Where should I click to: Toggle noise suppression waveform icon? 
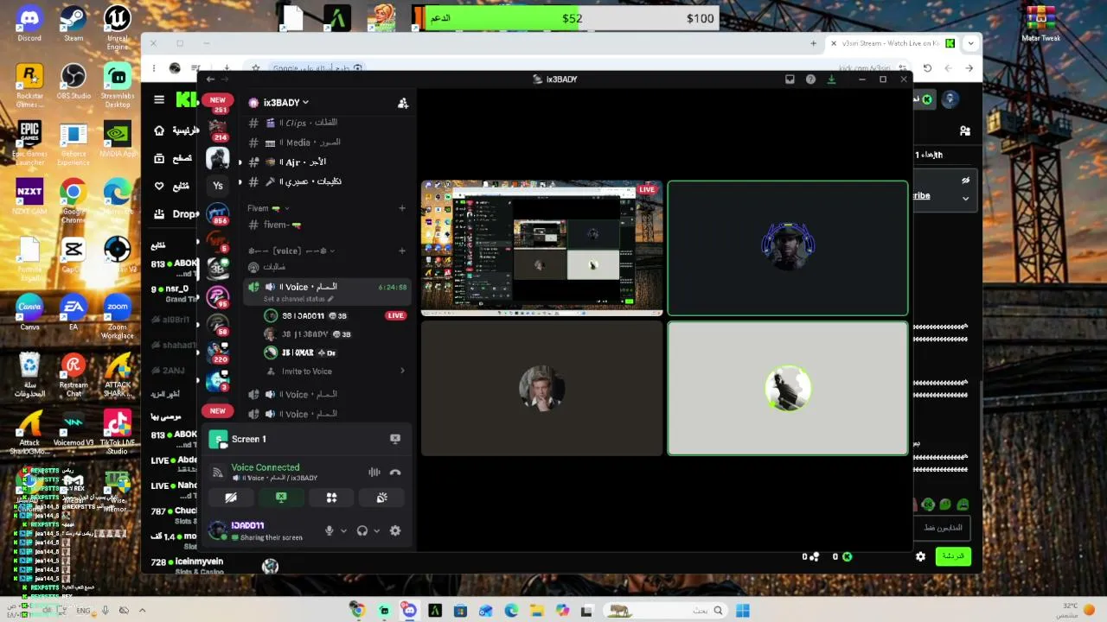click(x=374, y=473)
